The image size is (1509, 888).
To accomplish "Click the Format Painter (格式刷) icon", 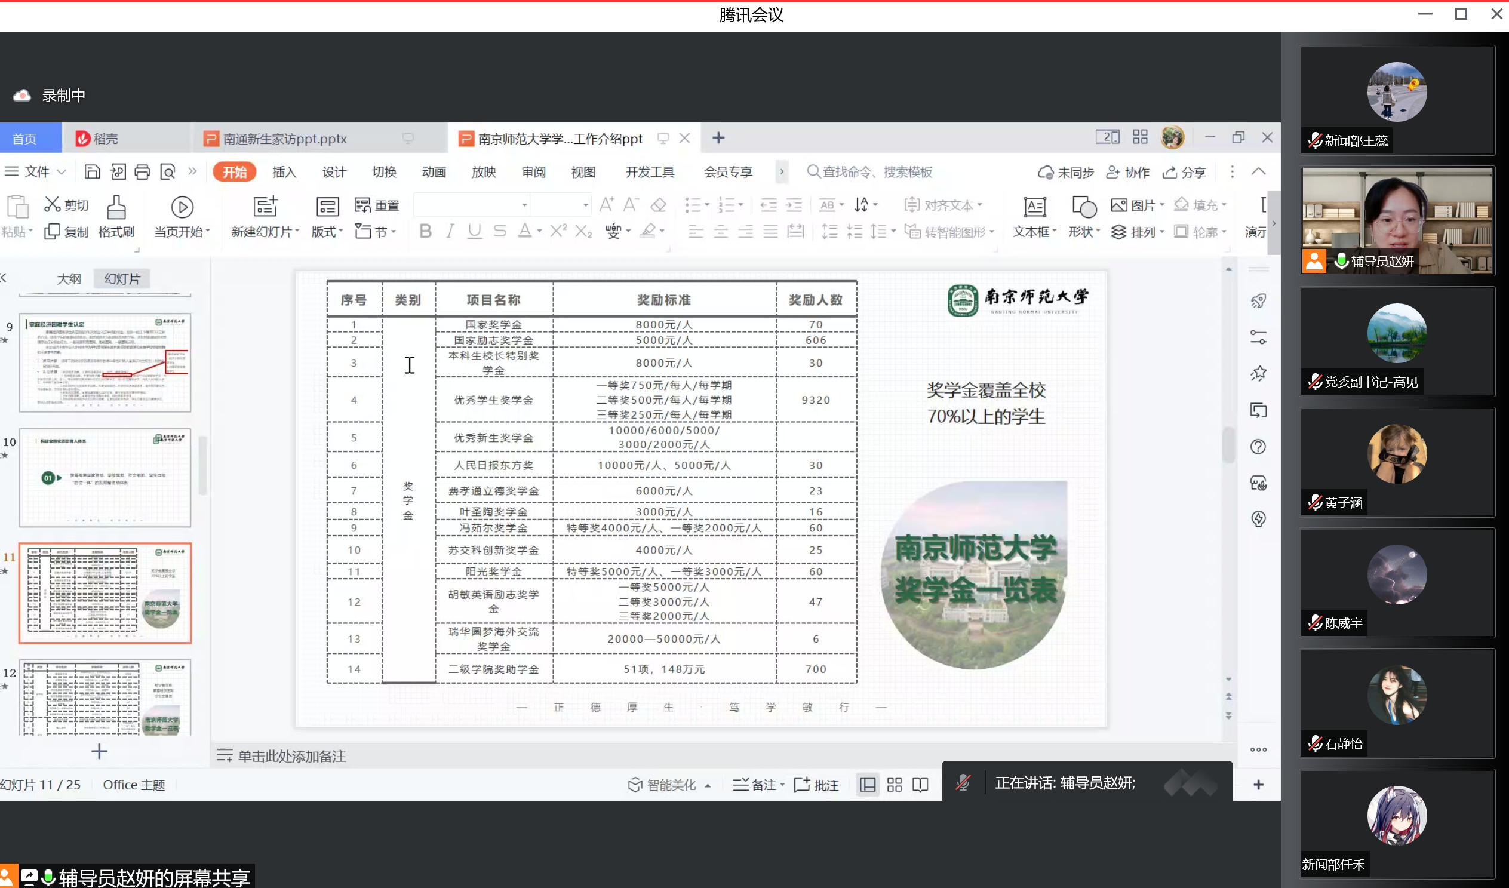I will click(116, 208).
